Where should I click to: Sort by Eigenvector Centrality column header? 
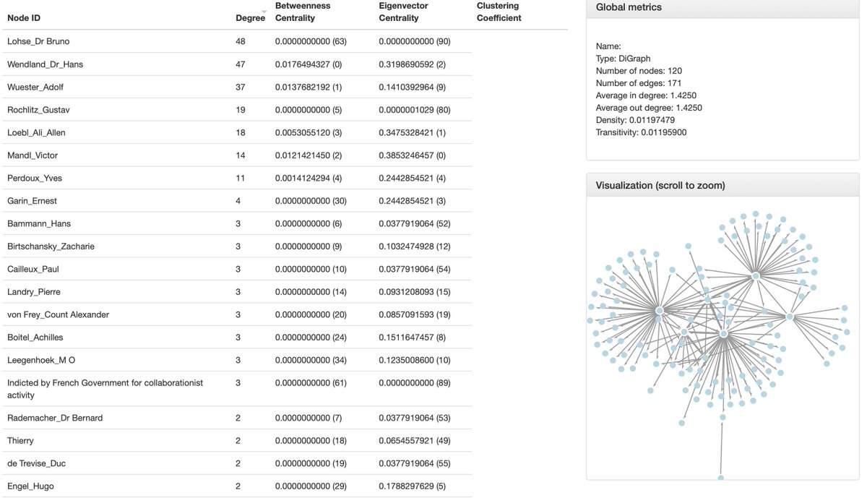[404, 12]
